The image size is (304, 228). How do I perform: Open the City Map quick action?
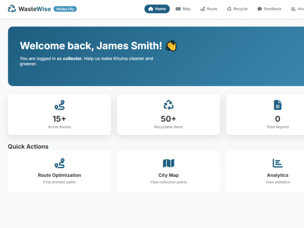168,171
